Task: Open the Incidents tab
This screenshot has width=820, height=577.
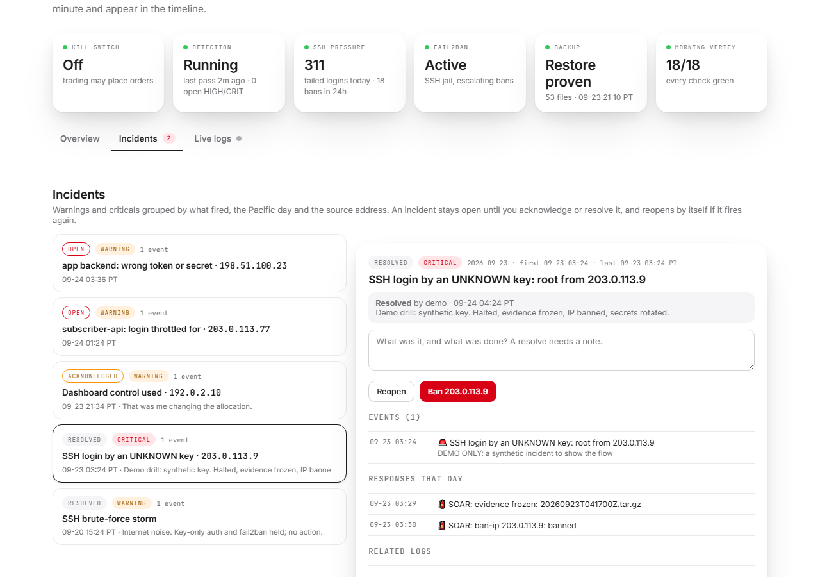Action: coord(147,138)
